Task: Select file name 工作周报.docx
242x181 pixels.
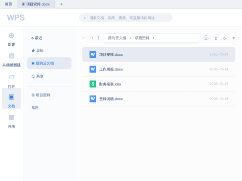Action: coord(111,69)
